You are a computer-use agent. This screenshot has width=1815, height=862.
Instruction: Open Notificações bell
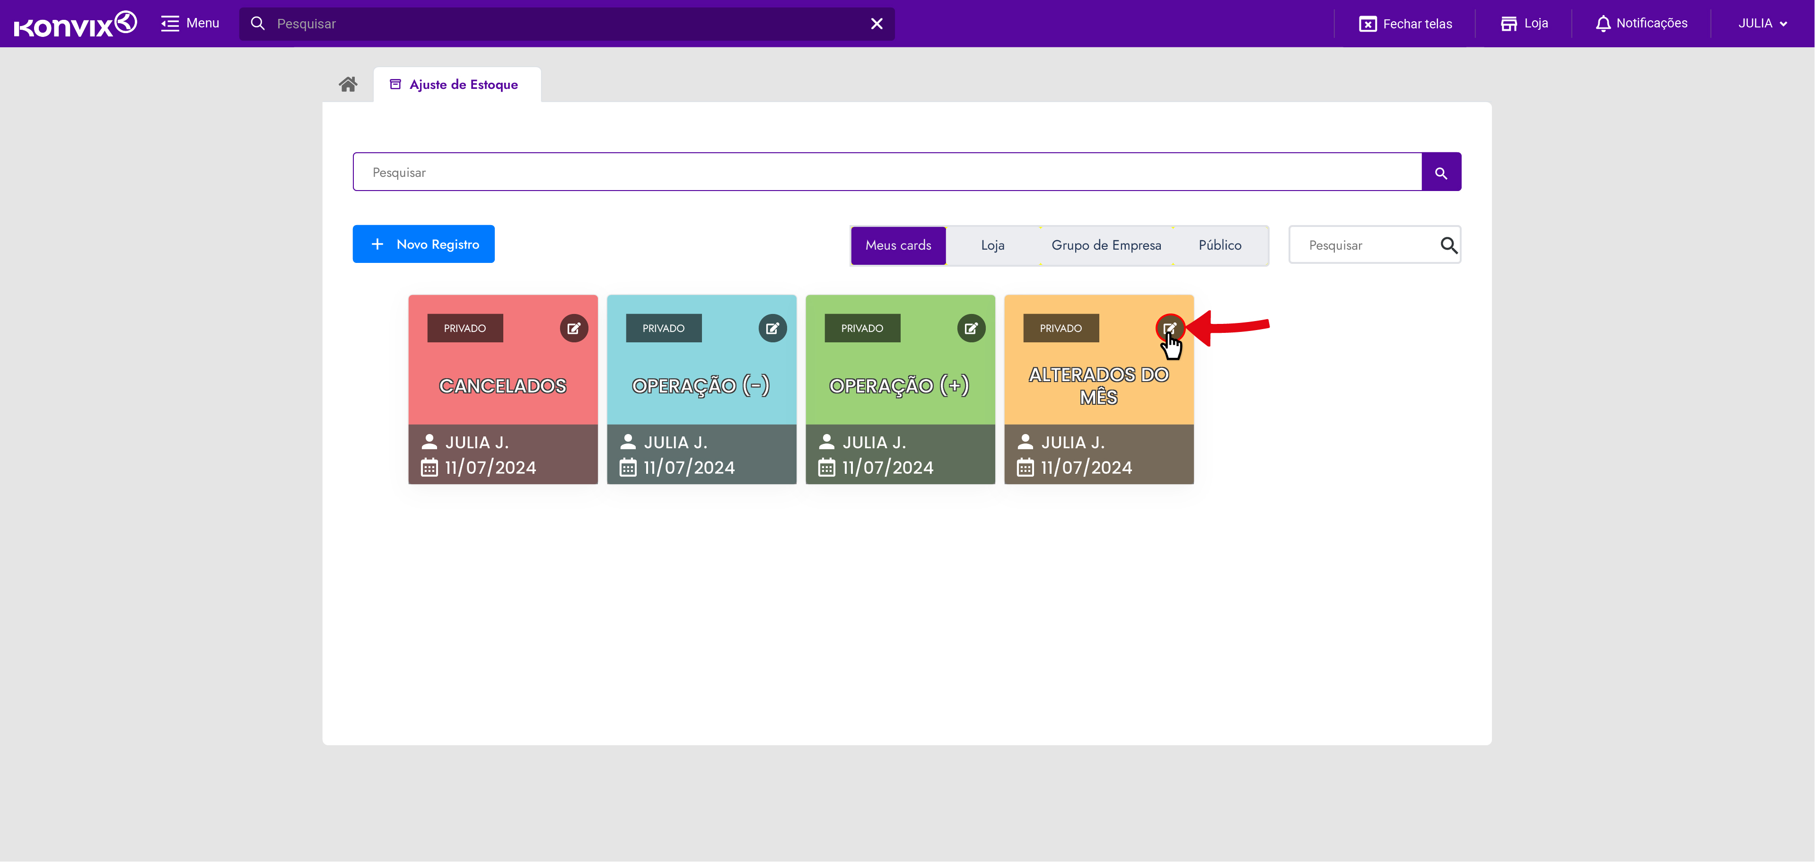(x=1641, y=23)
